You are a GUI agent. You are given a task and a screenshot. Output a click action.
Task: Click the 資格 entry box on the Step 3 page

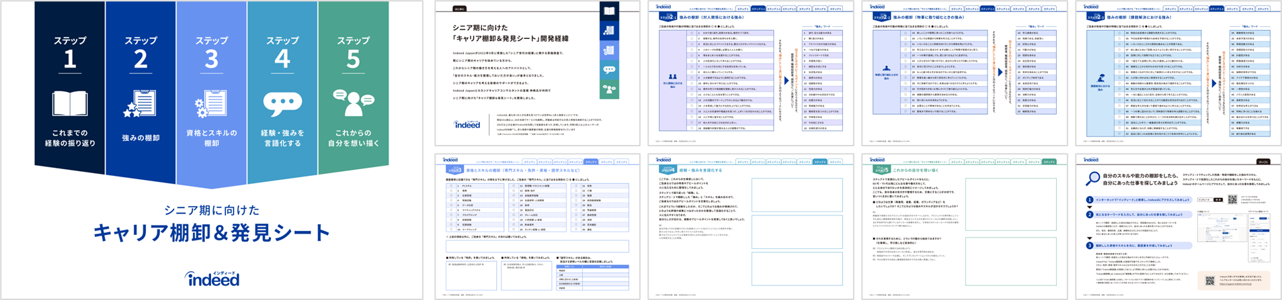pyautogui.click(x=526, y=275)
